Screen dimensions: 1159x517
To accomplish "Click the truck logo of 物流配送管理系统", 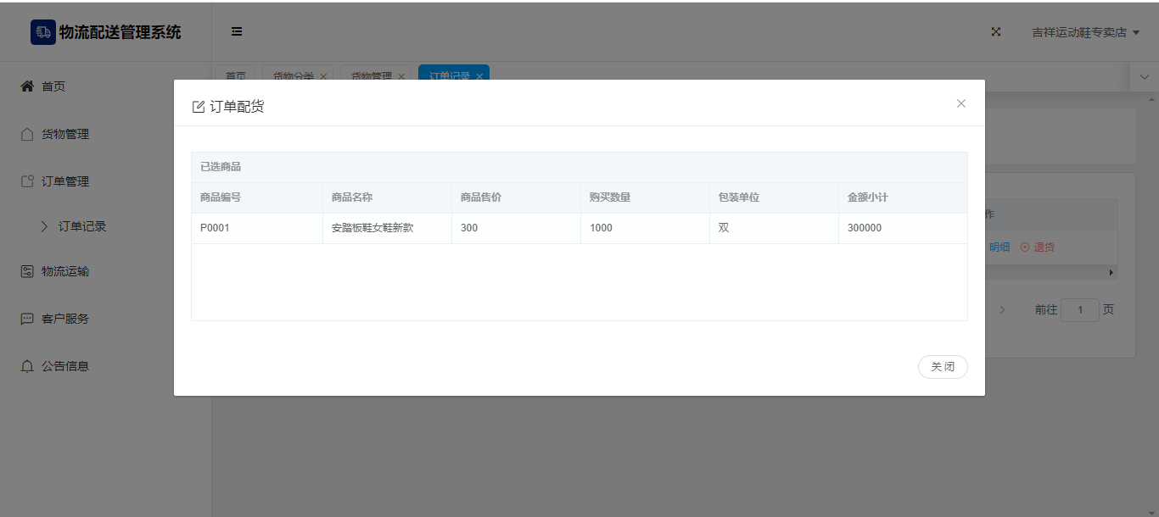I will point(42,32).
